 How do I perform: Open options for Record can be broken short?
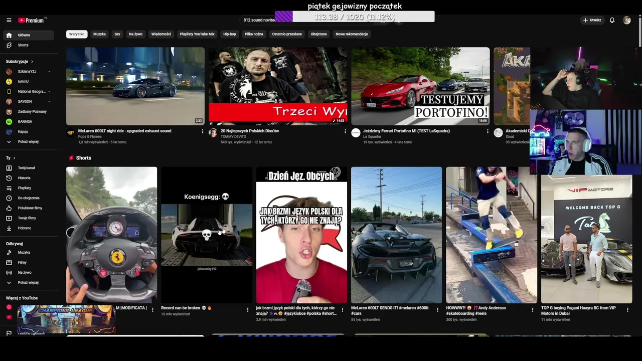click(248, 310)
